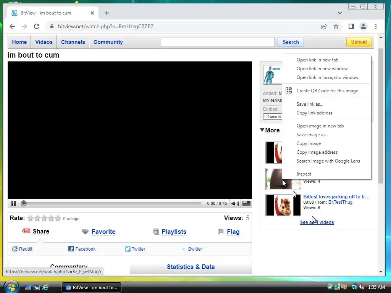This screenshot has width=391, height=293.
Task: Click the Search button
Action: pos(291,42)
